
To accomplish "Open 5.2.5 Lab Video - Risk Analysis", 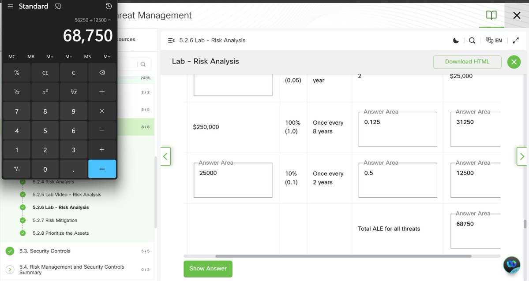I will pos(67,195).
